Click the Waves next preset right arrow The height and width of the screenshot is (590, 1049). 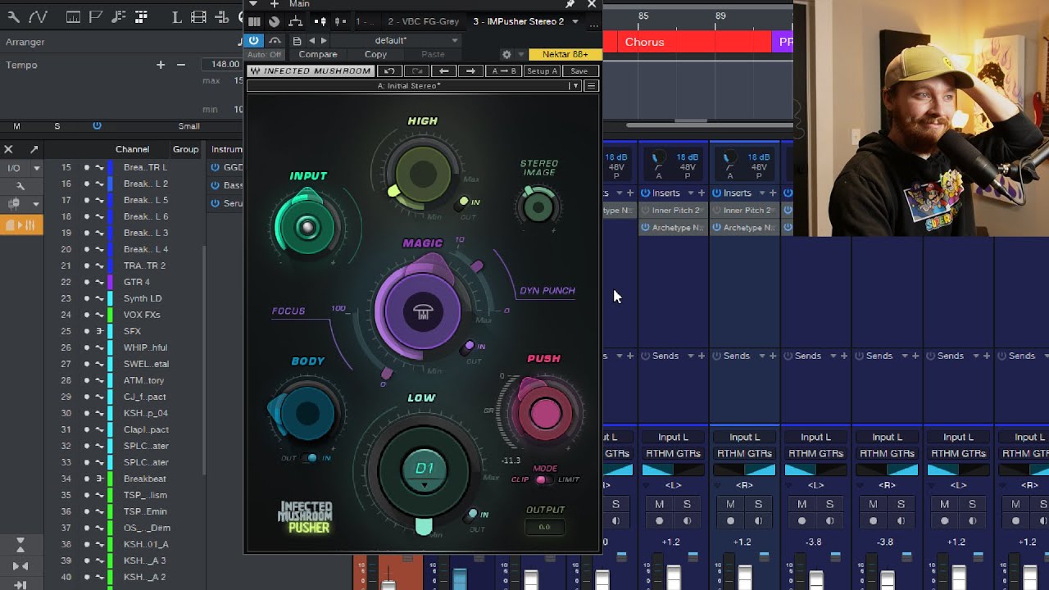point(470,71)
